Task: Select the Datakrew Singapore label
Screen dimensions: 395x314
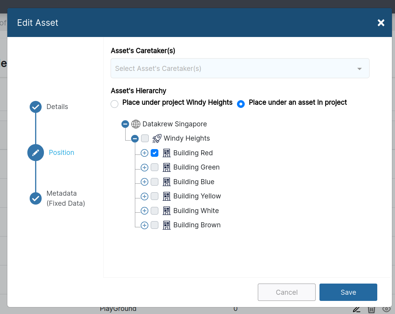Action: [x=175, y=124]
